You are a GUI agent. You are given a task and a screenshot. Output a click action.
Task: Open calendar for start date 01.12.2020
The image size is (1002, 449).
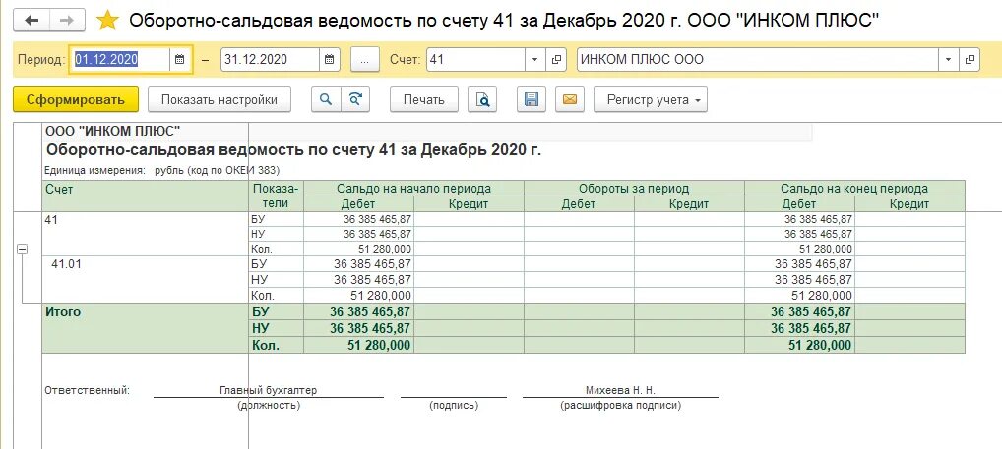click(180, 59)
